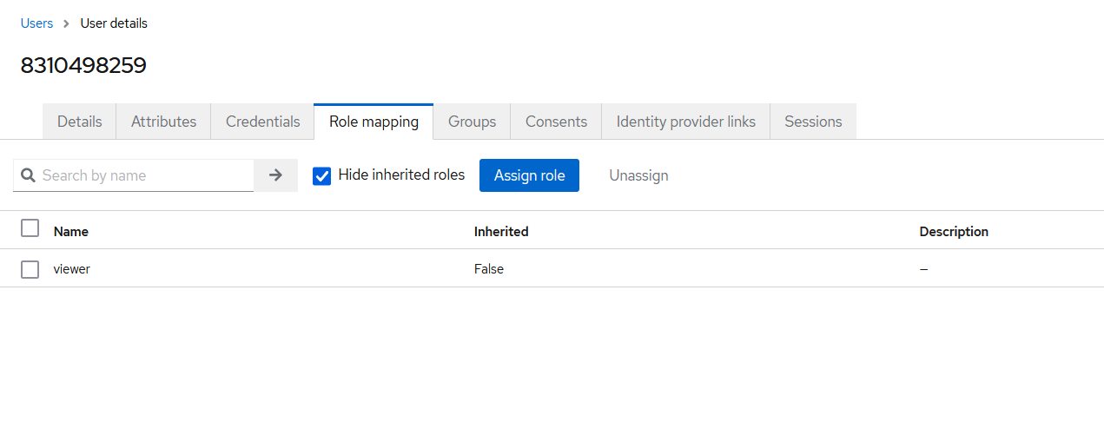Toggle the Hide inherited roles checkbox
This screenshot has height=435, width=1104.
[x=322, y=176]
